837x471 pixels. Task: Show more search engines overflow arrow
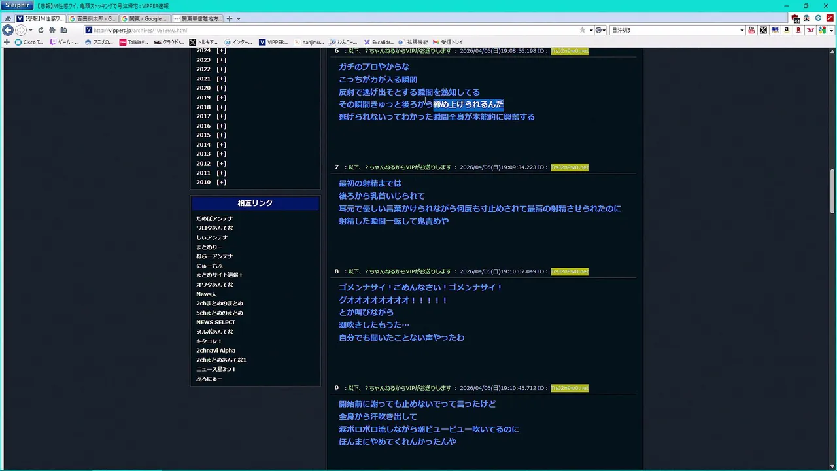tap(832, 30)
